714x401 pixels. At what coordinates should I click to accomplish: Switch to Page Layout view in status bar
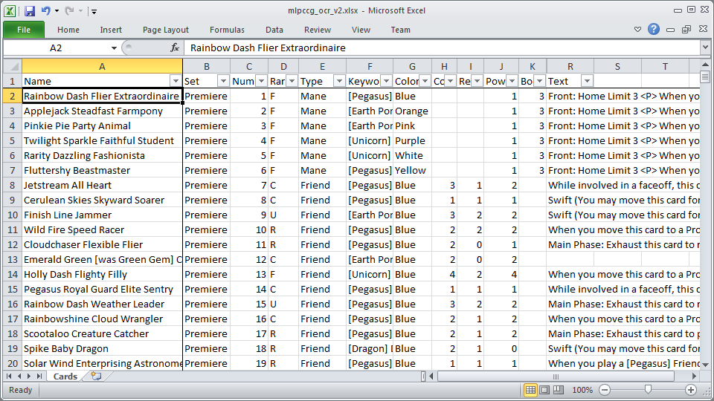click(x=545, y=390)
